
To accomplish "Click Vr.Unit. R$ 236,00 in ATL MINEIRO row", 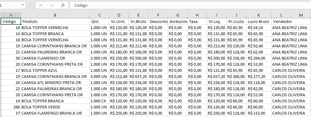I will pyautogui.click(x=119, y=83).
